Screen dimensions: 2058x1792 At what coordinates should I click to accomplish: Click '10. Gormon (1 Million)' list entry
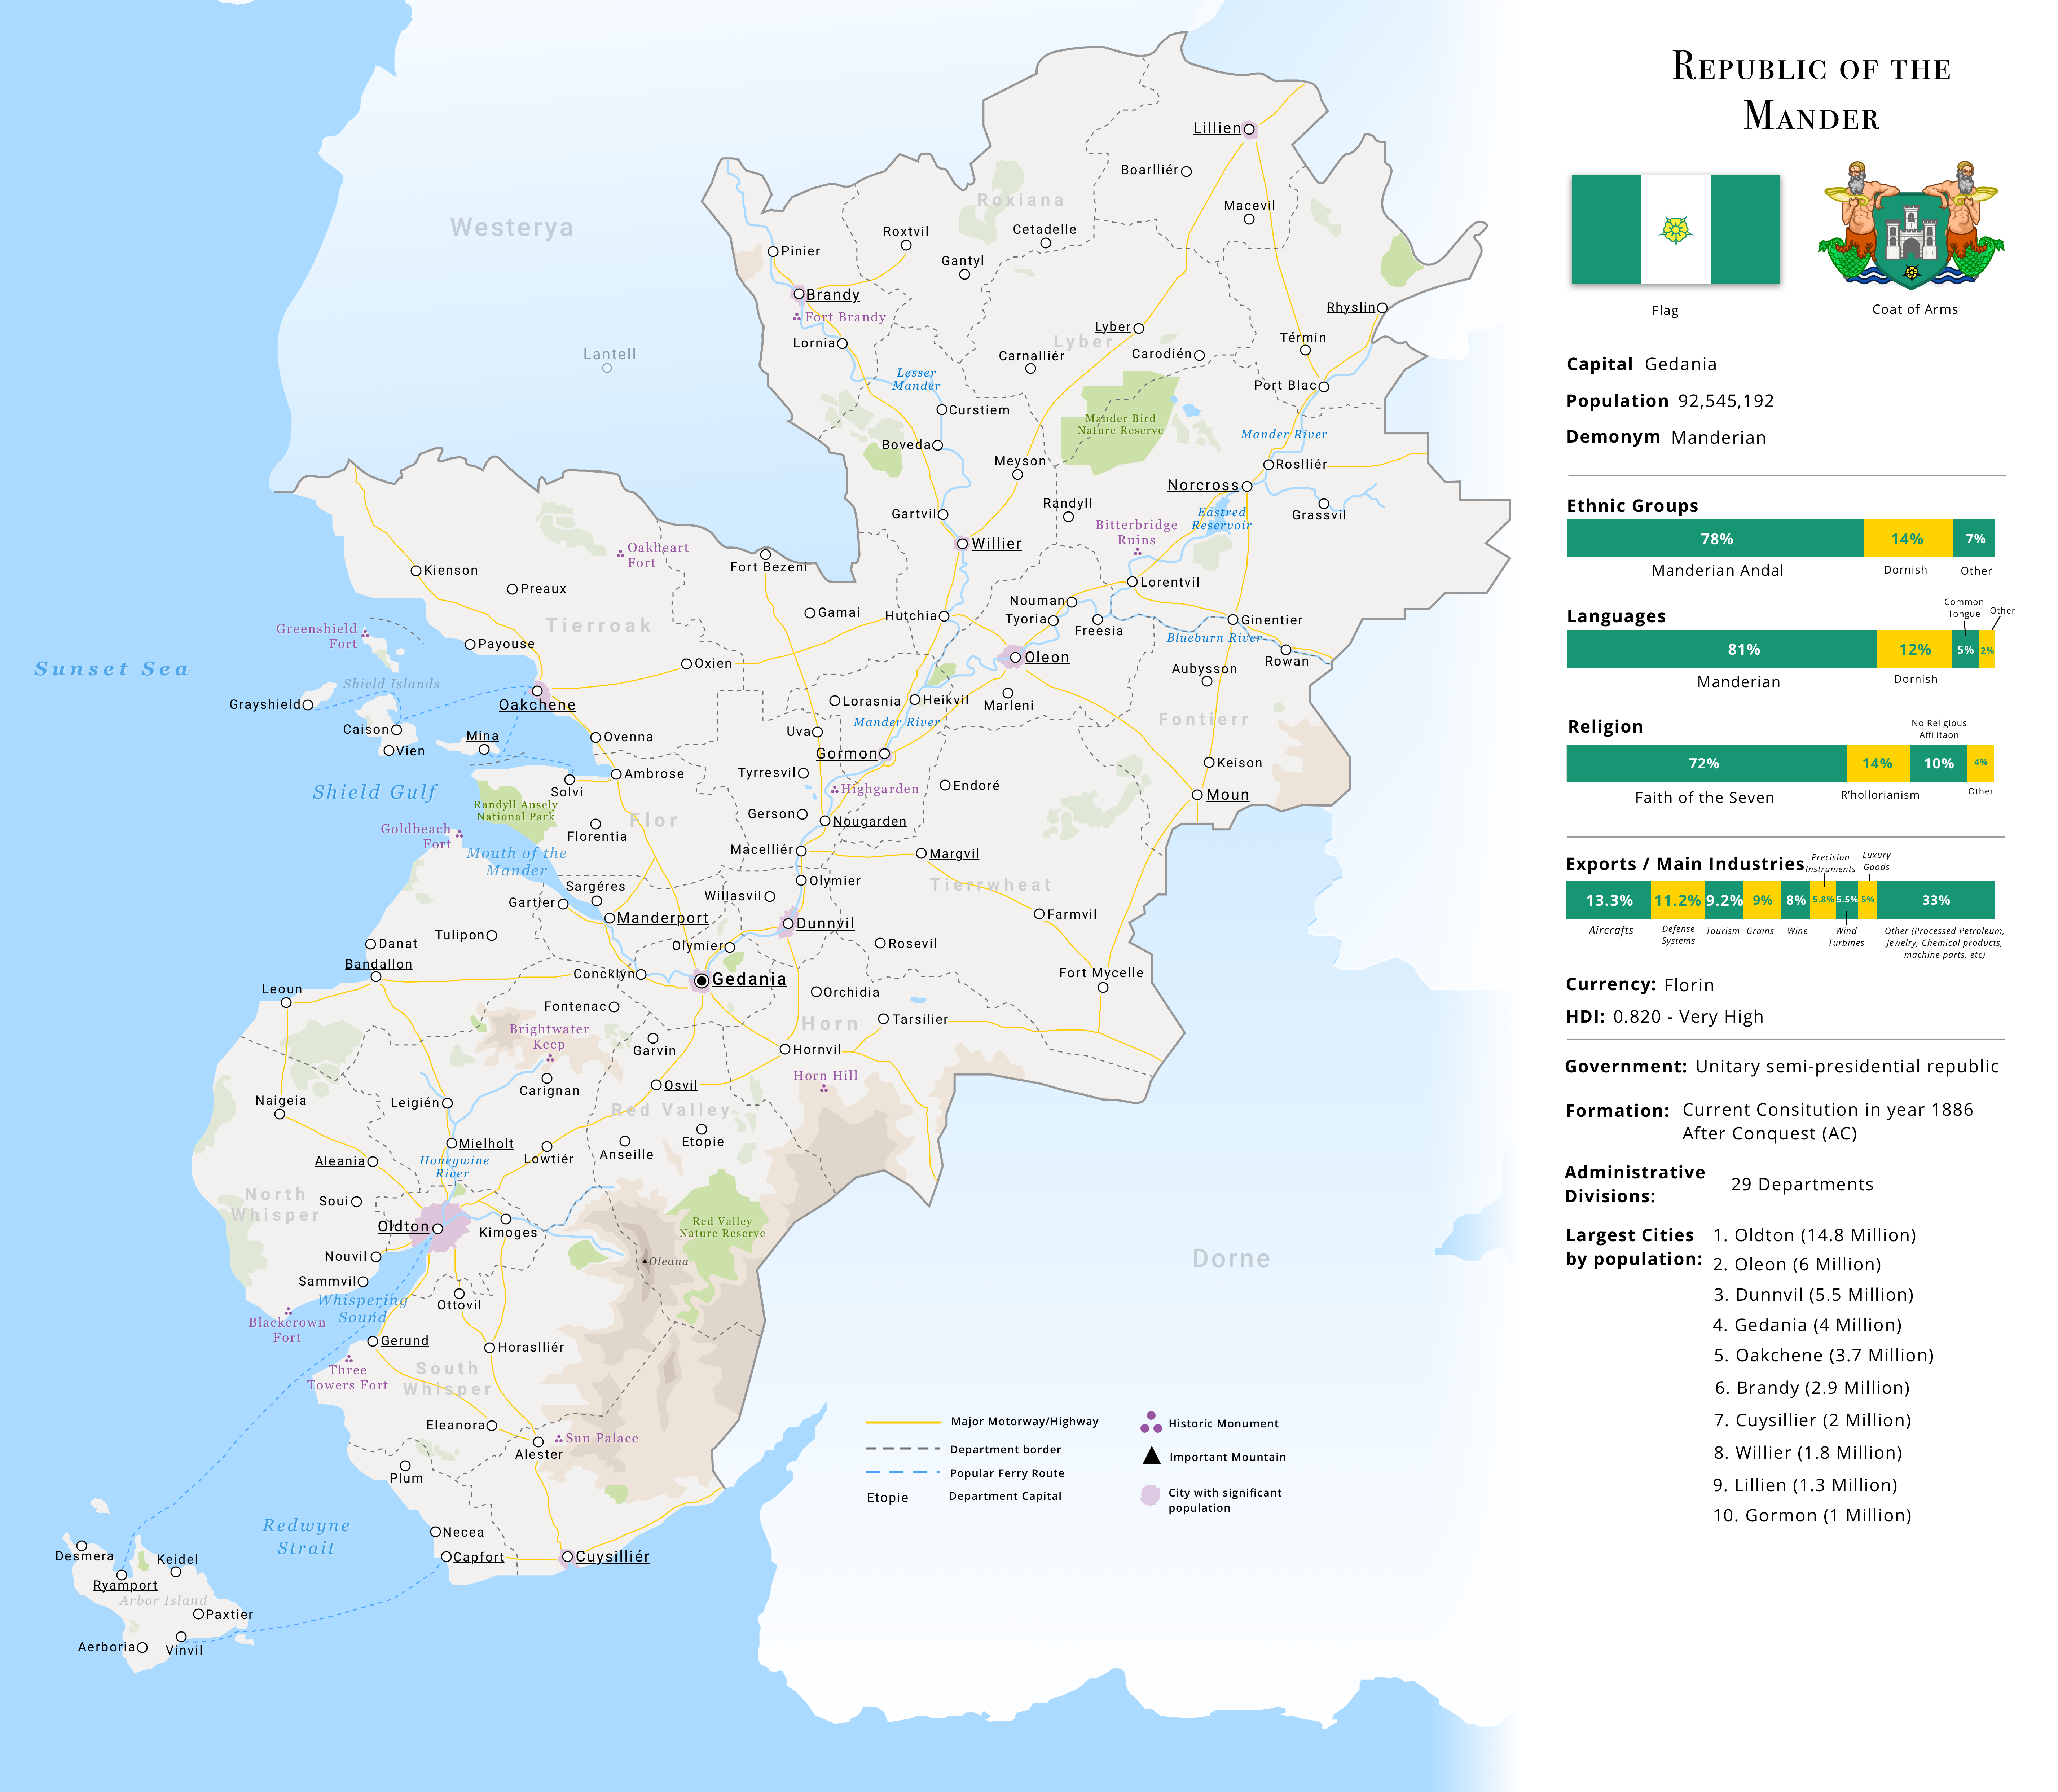tap(1812, 1516)
